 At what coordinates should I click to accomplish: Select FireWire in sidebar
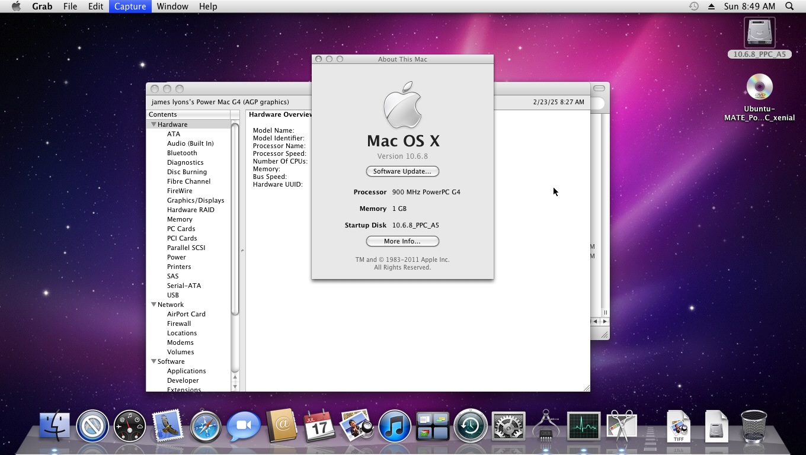point(180,191)
